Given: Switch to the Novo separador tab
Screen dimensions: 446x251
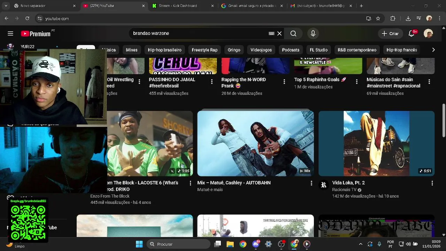Looking at the screenshot, I should (45, 6).
